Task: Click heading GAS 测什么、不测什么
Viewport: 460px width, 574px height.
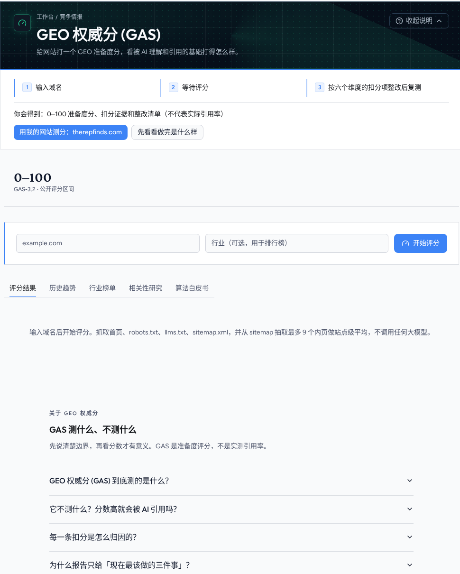Action: [x=93, y=430]
